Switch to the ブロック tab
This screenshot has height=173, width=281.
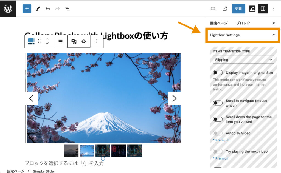tap(243, 23)
